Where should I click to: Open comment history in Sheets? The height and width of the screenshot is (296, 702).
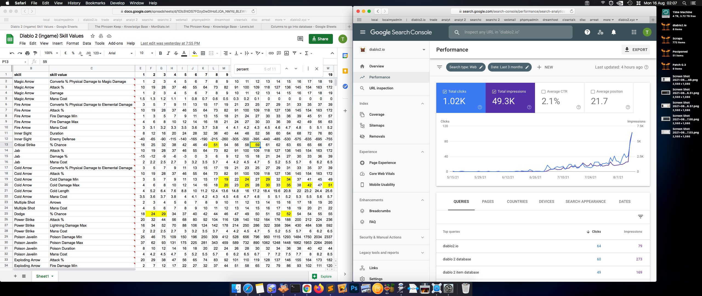[x=300, y=39]
